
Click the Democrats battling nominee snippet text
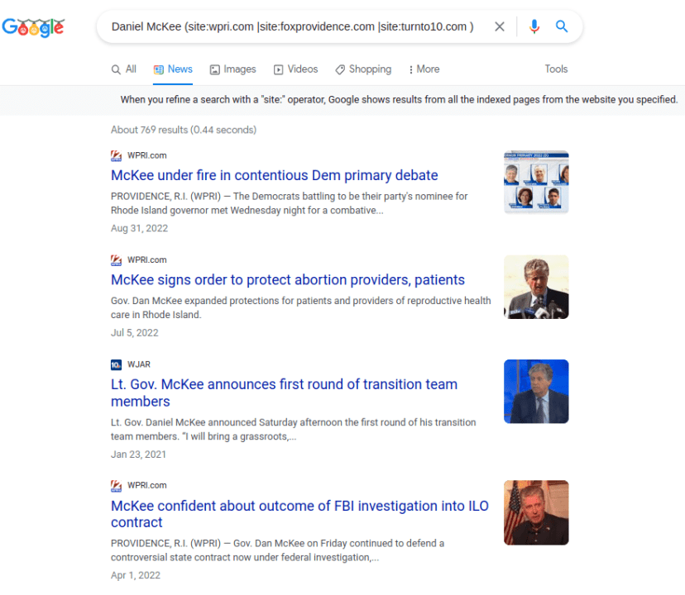[290, 203]
